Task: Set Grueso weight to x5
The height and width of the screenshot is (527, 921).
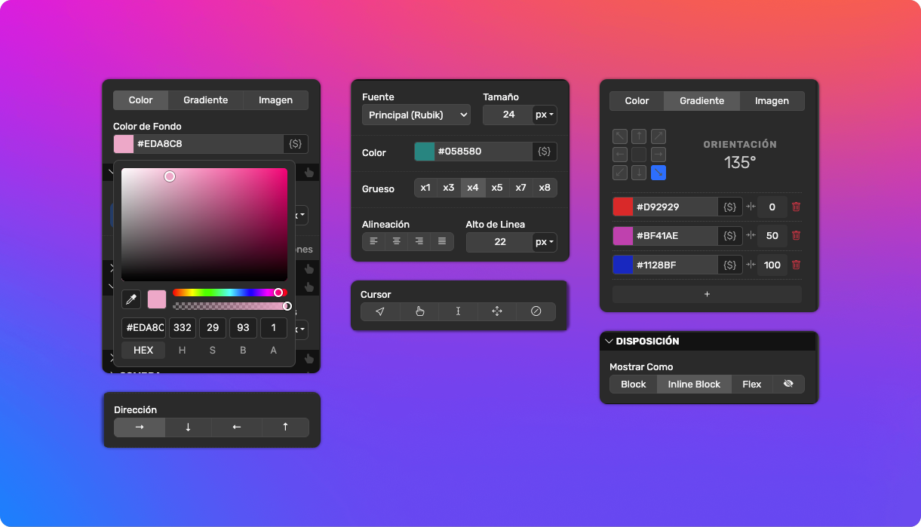Action: pos(497,188)
